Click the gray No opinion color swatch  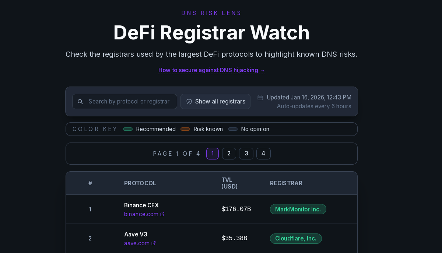[233, 129]
